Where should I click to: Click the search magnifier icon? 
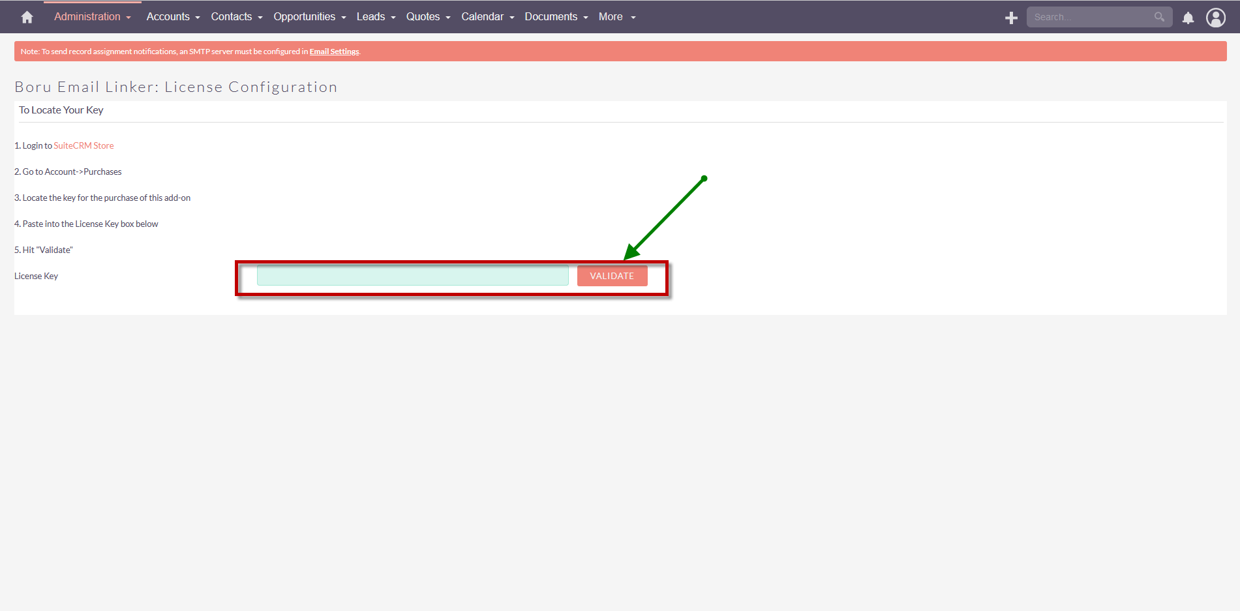coord(1159,17)
